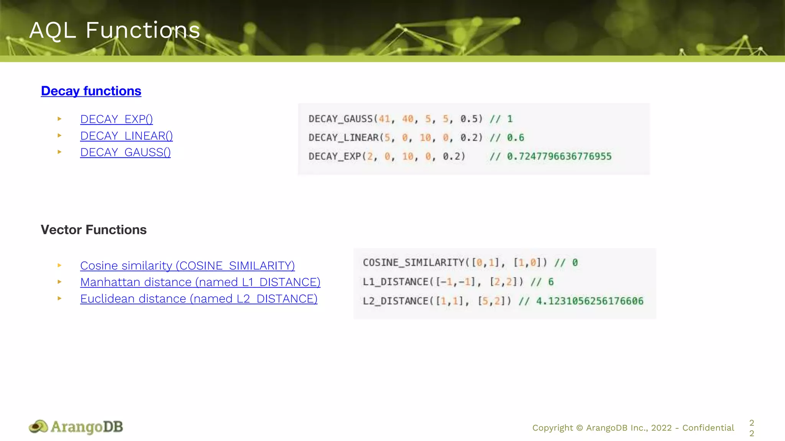The height and width of the screenshot is (441, 785).
Task: Click the bullet arrow beside Manhattan distance
Action: 59,282
